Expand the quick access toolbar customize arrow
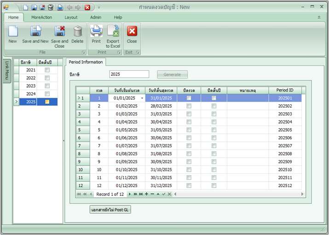329x235 pixels. [99, 7]
